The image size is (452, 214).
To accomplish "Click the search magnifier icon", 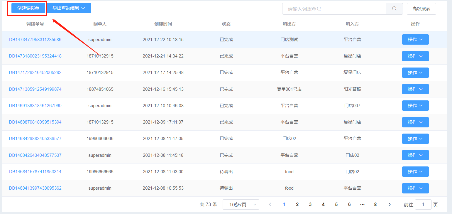I will tap(394, 9).
